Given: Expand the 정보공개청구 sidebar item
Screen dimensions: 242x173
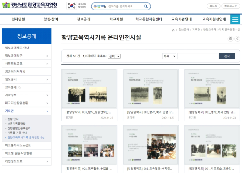Looking at the screenshot, I should [47, 56].
